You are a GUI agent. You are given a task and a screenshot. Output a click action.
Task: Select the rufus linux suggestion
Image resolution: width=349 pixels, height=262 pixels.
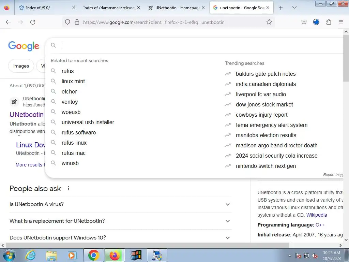click(74, 143)
